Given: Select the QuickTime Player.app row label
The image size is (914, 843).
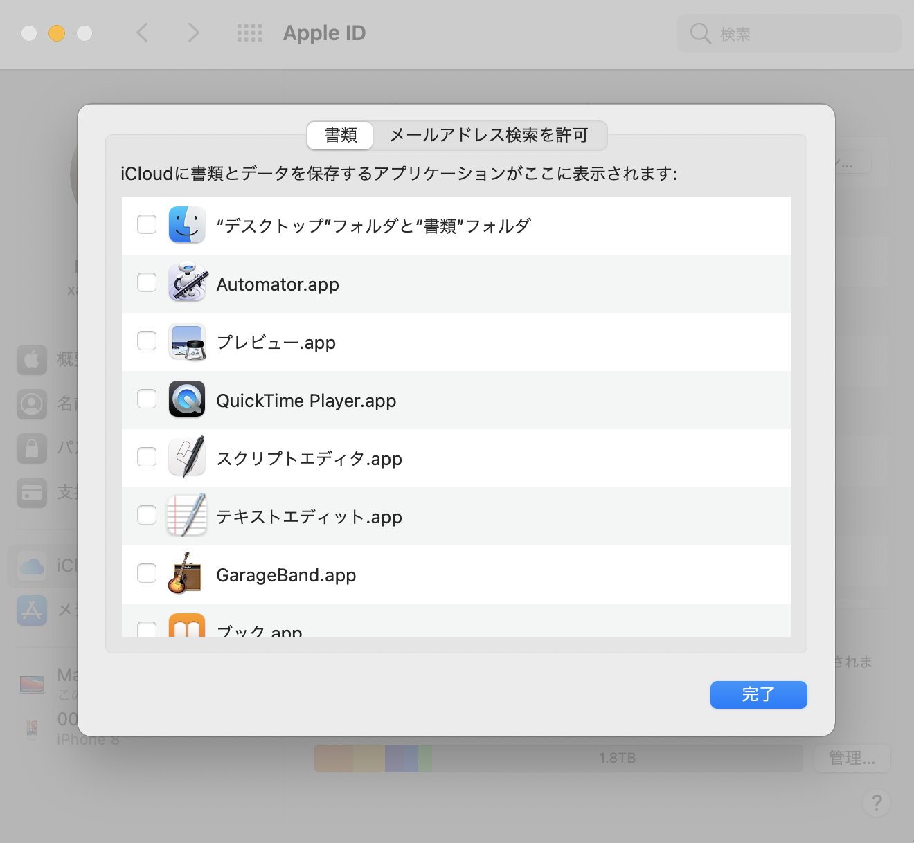Looking at the screenshot, I should pyautogui.click(x=306, y=401).
